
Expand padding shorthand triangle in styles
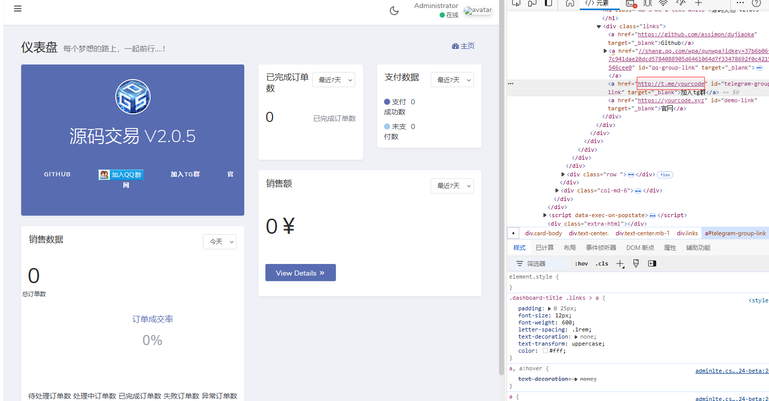pyautogui.click(x=549, y=308)
